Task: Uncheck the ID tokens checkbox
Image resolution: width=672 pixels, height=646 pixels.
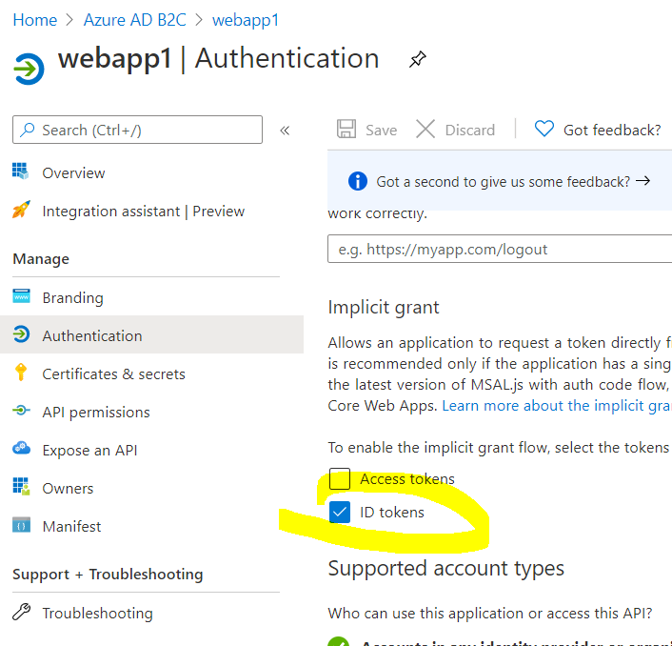Action: tap(340, 513)
